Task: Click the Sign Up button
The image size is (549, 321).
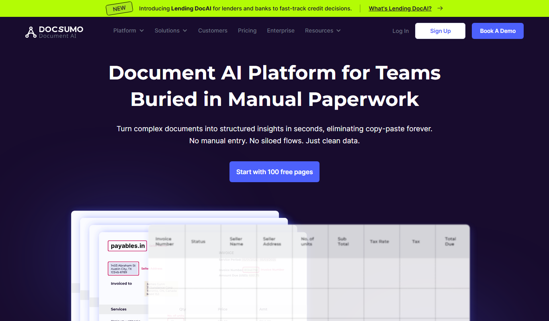Action: (440, 31)
